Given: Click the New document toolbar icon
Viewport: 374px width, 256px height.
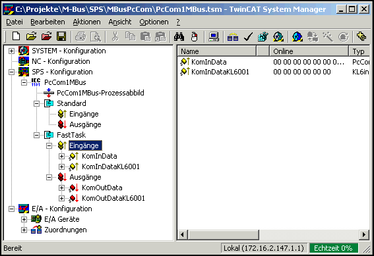Looking at the screenshot, I should click(x=16, y=37).
